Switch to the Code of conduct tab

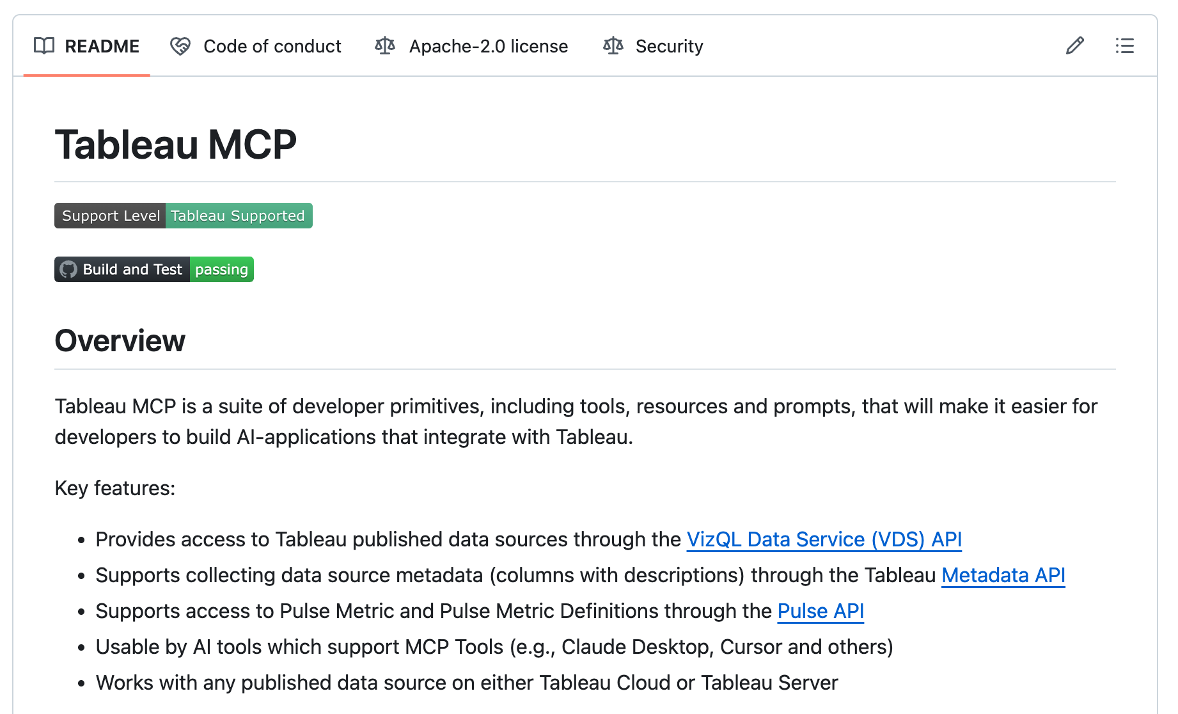[x=272, y=45]
